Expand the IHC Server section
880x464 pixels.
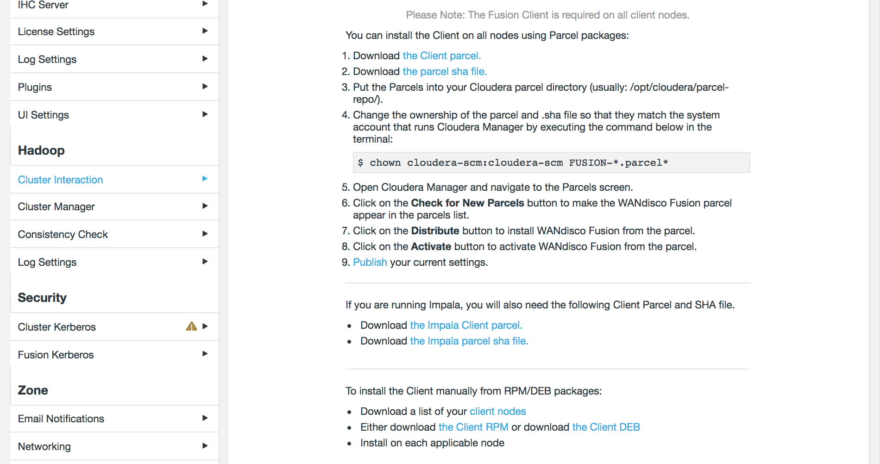tap(205, 4)
